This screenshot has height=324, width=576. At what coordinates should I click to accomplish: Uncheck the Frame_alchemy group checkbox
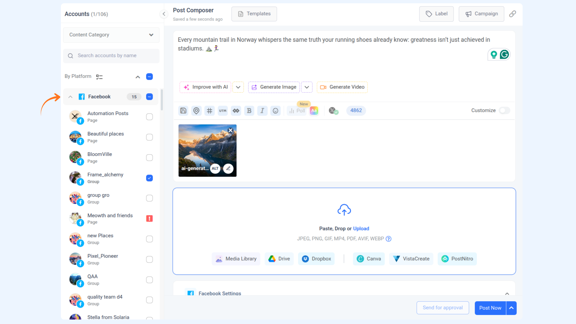tap(149, 178)
